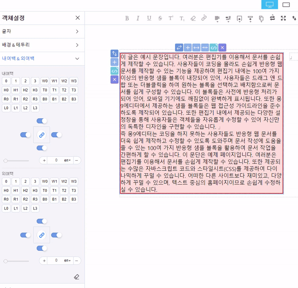Apply italic formatting from toolbar
The height and width of the screenshot is (288, 298).
coord(138,18)
